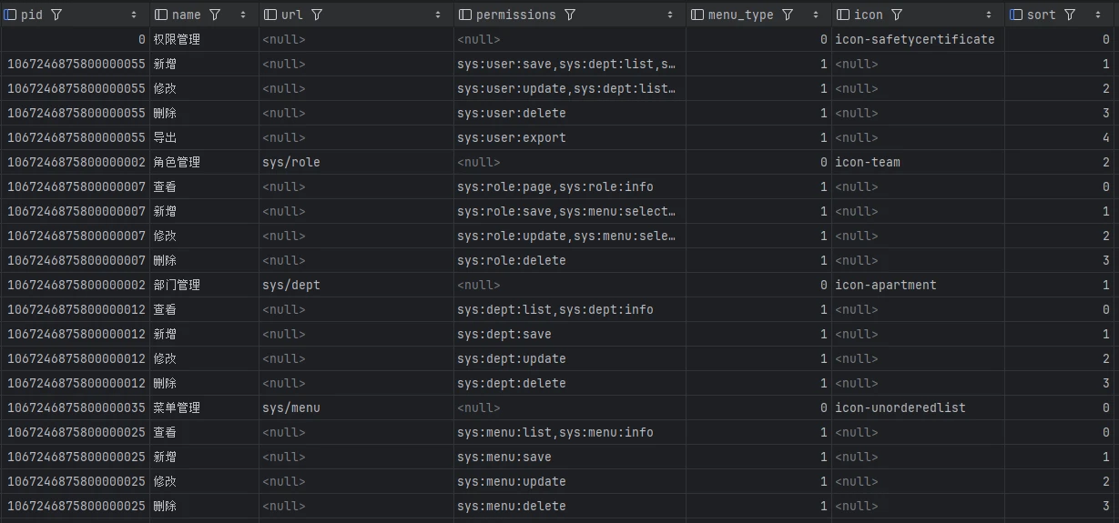Select the sys:user:export permissions cell
This screenshot has width=1119, height=523.
click(x=512, y=137)
